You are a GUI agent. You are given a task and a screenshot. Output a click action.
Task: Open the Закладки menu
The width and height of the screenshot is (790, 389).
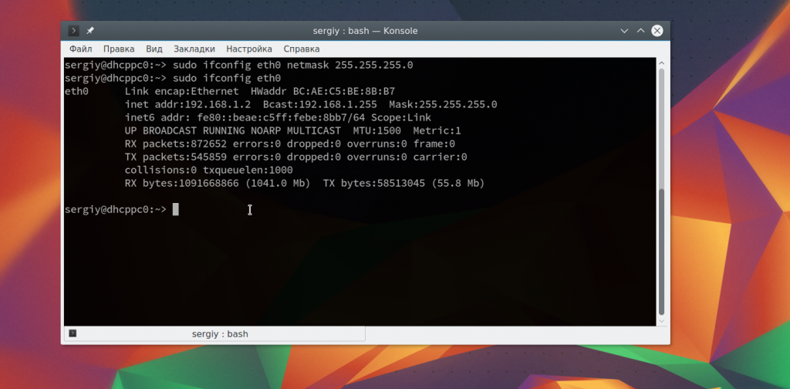pos(194,49)
